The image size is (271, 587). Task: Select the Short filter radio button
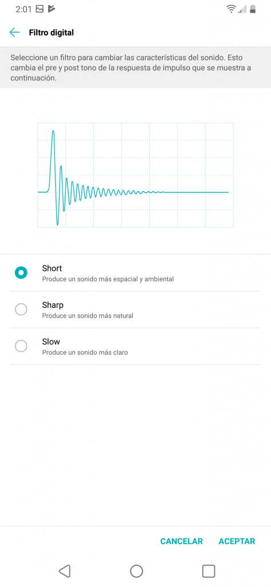(x=21, y=273)
